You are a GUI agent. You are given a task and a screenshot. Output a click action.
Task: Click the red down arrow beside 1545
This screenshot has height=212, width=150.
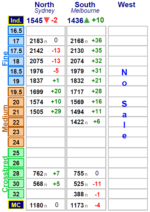coord(47,20)
